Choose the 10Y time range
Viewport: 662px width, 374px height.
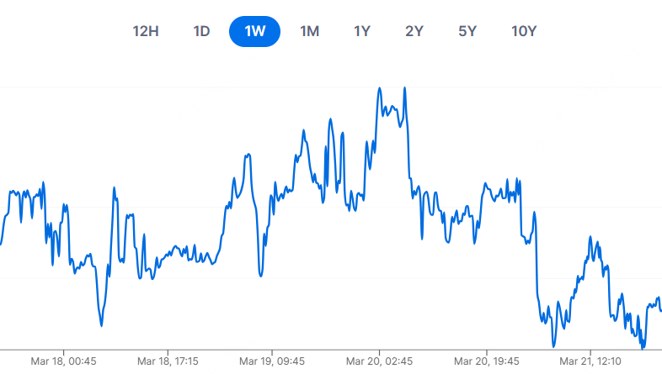523,32
